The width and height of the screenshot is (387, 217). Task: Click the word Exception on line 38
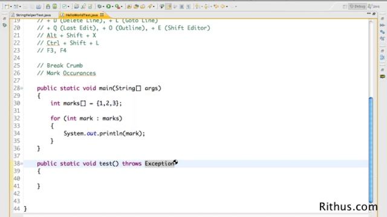[x=160, y=163]
